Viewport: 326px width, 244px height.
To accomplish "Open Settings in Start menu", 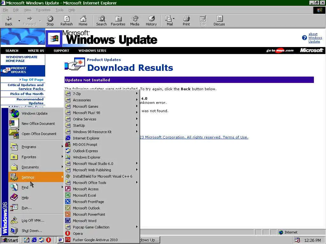I will [36, 177].
